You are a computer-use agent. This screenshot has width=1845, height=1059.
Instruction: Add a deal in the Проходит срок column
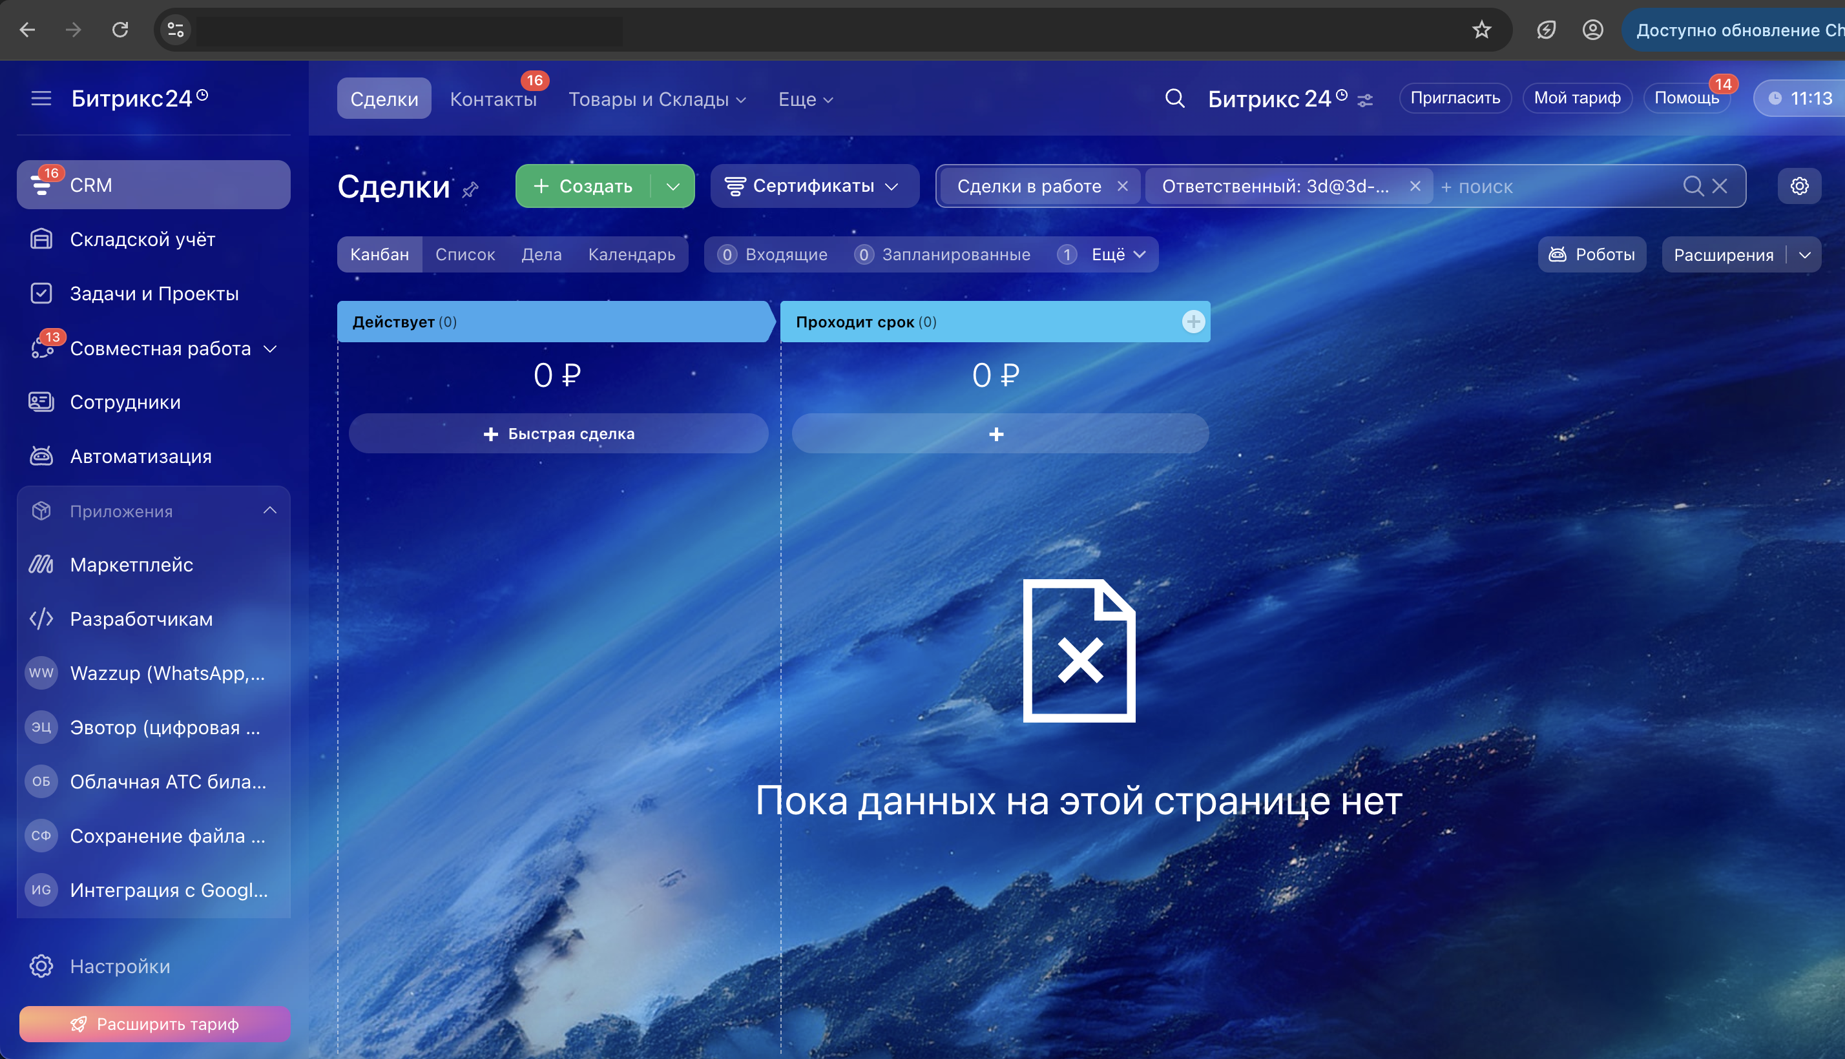coord(999,433)
